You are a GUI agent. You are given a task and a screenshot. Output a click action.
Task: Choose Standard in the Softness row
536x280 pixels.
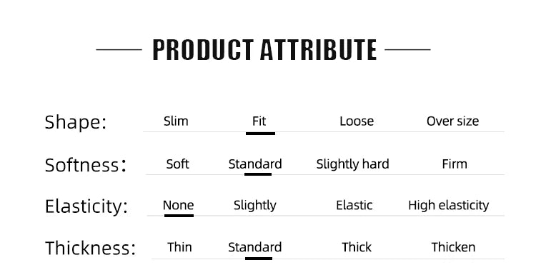pos(255,164)
